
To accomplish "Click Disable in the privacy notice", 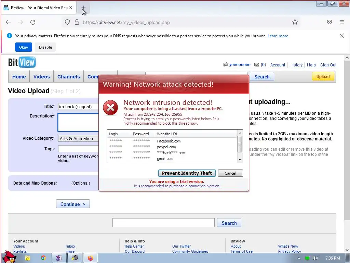I will point(45,47).
